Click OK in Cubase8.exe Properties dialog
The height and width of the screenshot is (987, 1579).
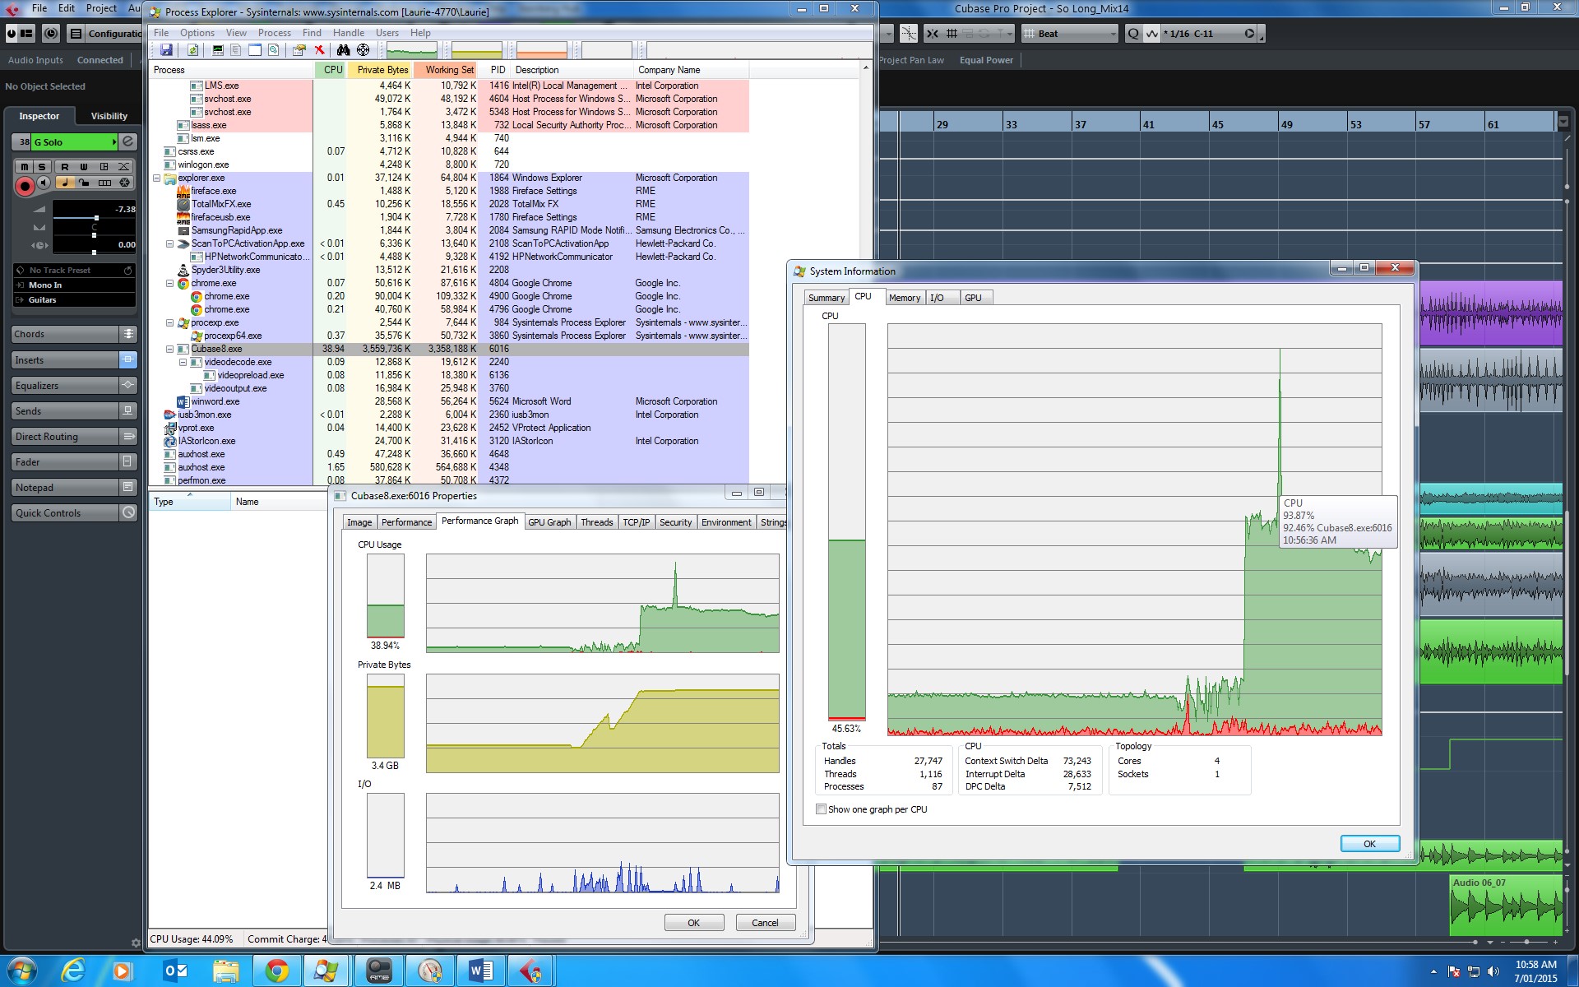tap(693, 923)
